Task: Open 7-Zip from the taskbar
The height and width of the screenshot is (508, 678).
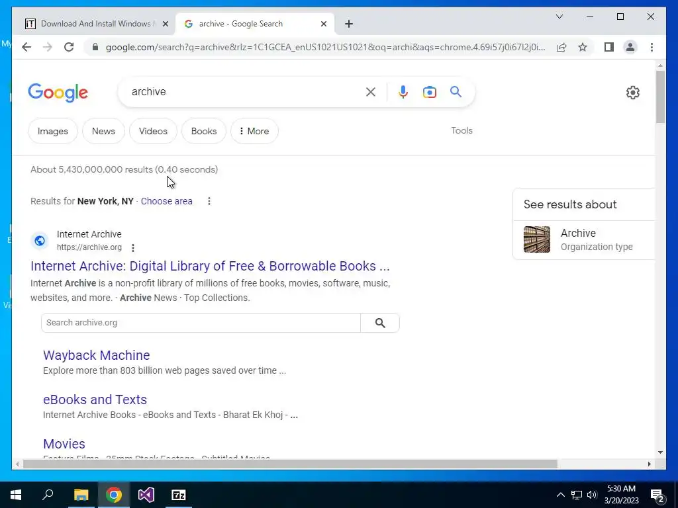Action: point(179,495)
